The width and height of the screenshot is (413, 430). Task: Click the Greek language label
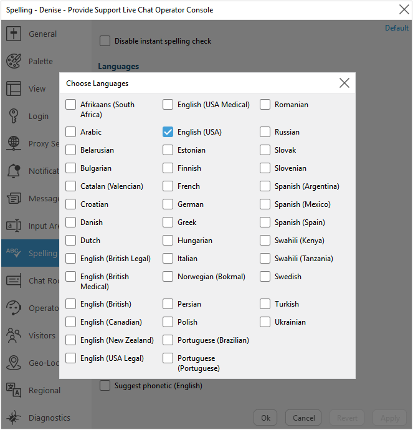point(187,222)
